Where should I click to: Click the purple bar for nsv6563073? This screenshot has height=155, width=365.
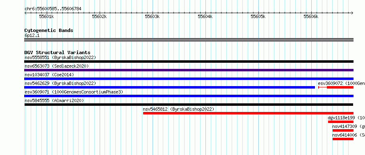tap(189, 70)
